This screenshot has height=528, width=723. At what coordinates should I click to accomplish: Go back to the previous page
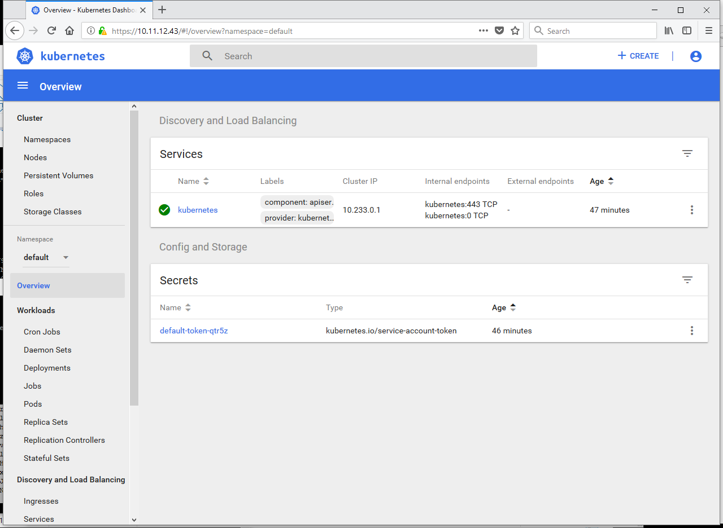tap(15, 31)
